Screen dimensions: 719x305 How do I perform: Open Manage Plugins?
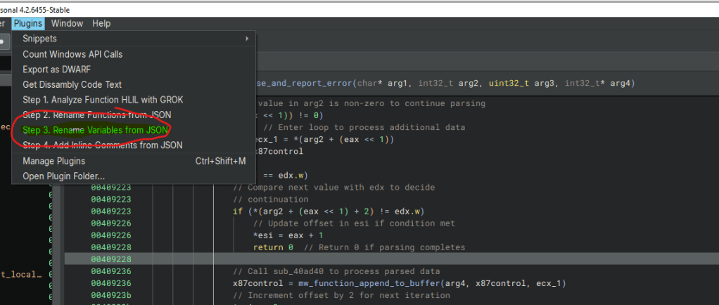55,161
